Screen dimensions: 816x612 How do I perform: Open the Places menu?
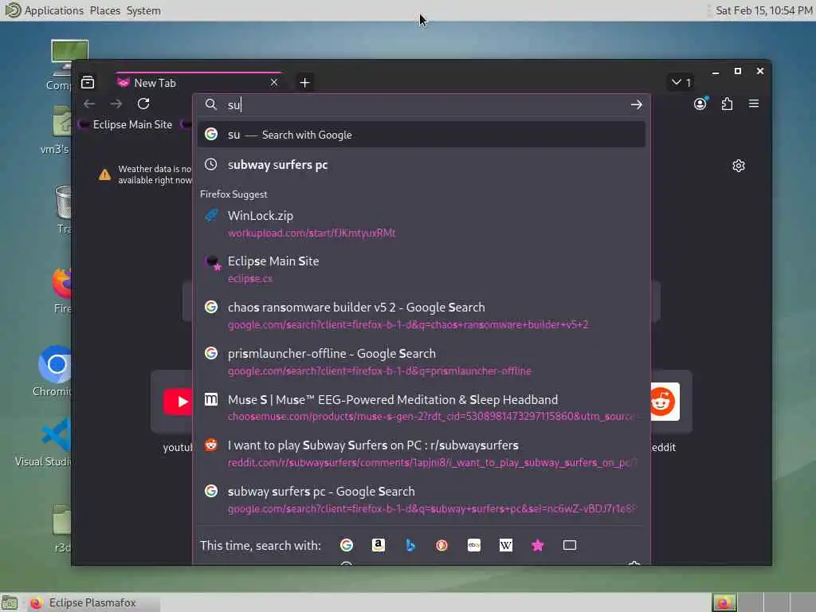104,10
